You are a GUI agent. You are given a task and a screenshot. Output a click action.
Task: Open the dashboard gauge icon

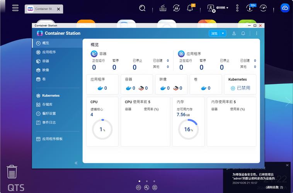(263, 8)
